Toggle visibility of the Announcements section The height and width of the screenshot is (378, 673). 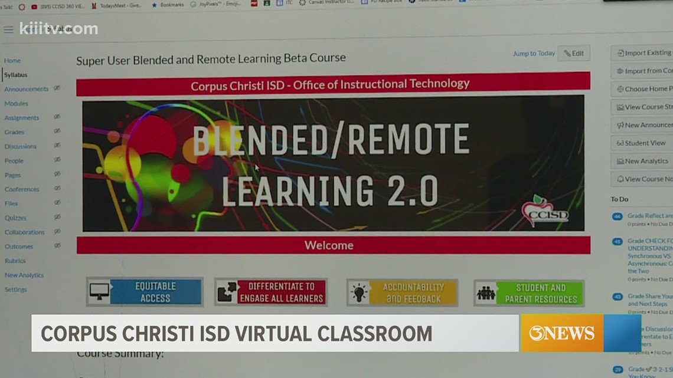(x=57, y=88)
